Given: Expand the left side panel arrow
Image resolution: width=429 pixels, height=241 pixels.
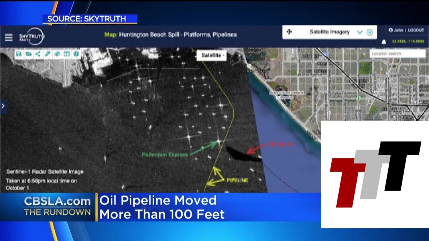Looking at the screenshot, I should (x=3, y=106).
